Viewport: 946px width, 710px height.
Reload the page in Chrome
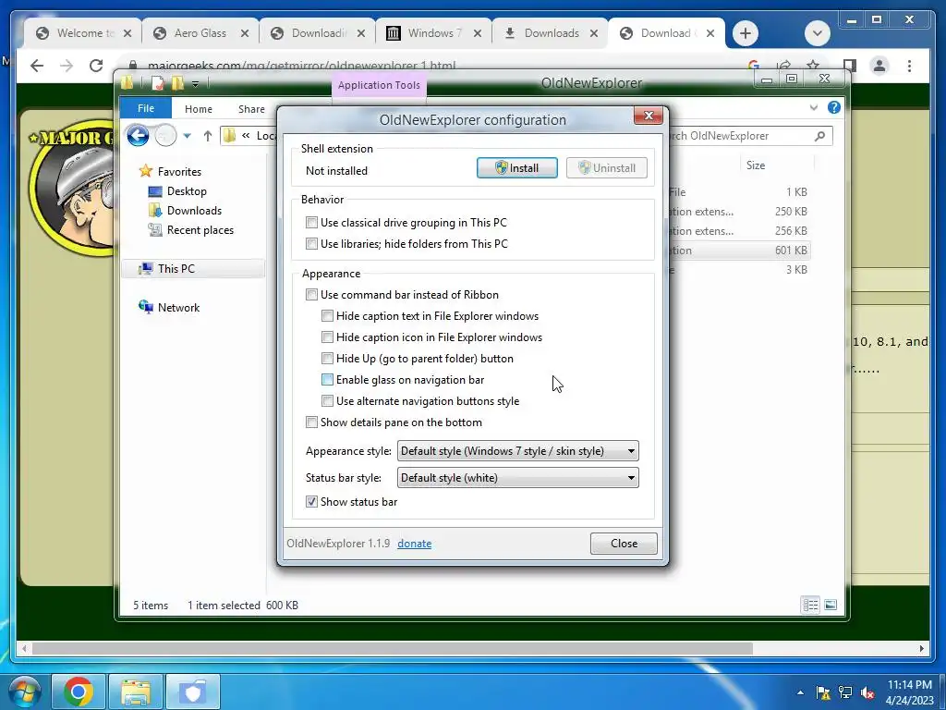point(96,66)
